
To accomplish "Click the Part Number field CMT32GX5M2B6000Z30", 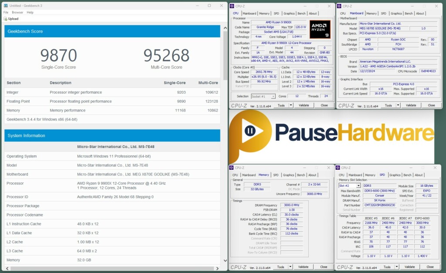I will coord(380,205).
